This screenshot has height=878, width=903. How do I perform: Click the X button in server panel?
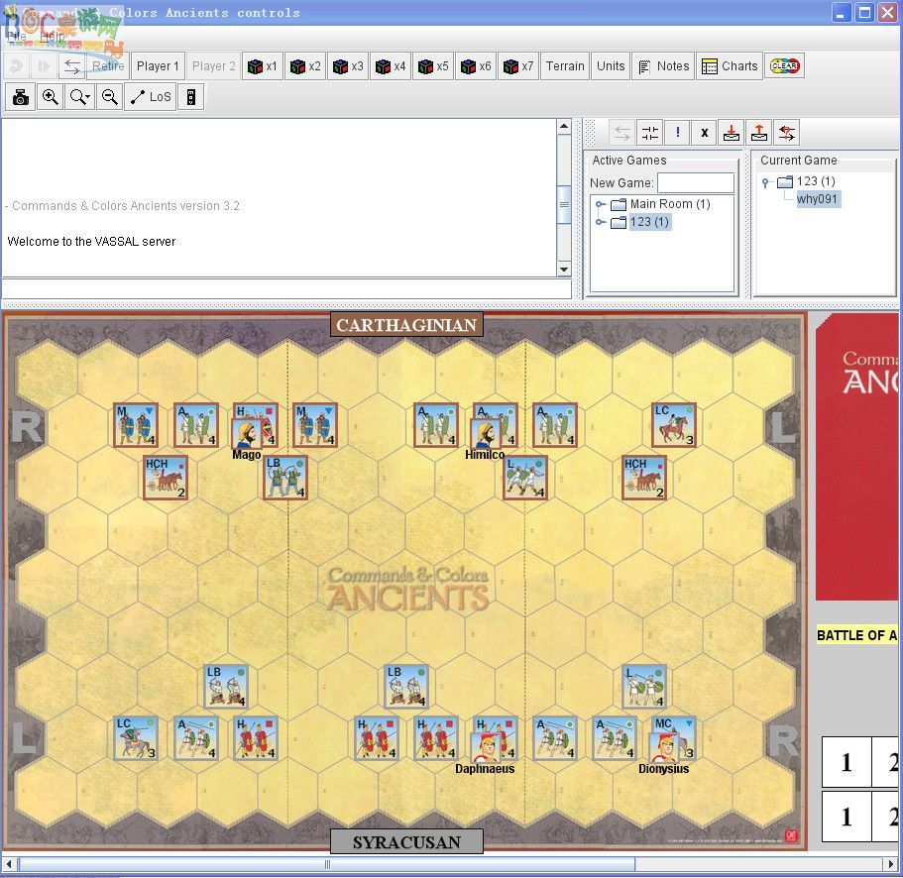[705, 133]
